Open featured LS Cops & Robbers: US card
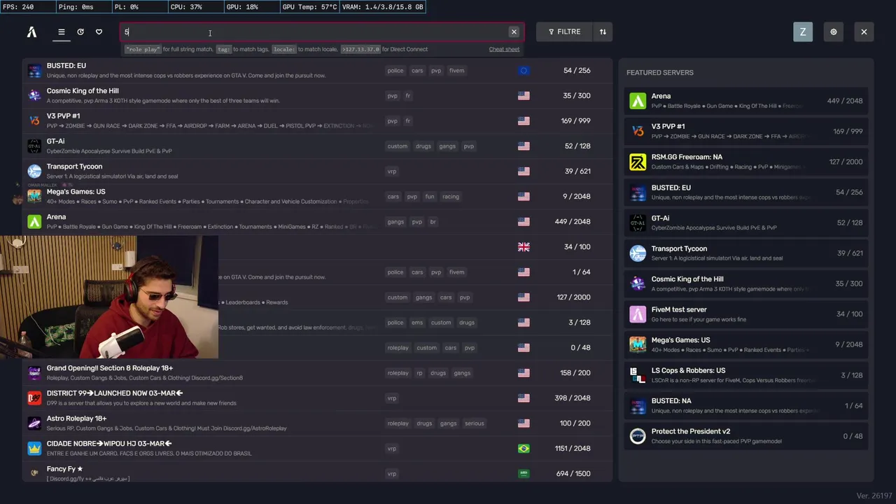896x504 pixels. click(746, 374)
